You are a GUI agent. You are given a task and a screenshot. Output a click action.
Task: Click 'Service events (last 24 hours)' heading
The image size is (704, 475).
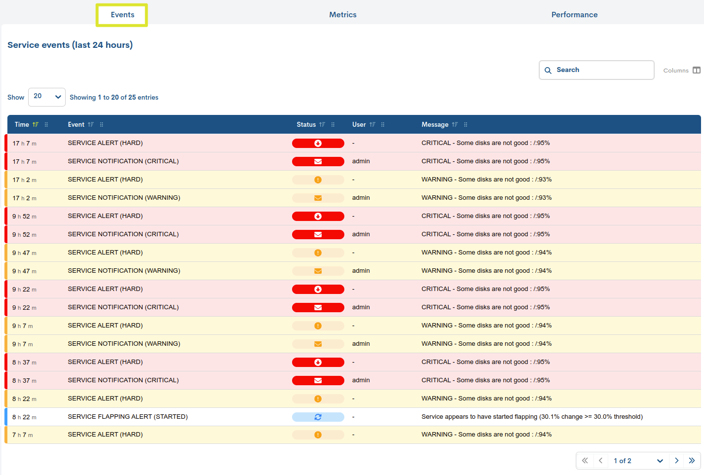point(70,45)
